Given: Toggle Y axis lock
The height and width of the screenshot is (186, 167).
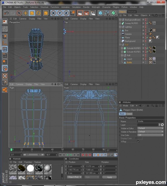Looking at the screenshot, I should pos(60,13).
